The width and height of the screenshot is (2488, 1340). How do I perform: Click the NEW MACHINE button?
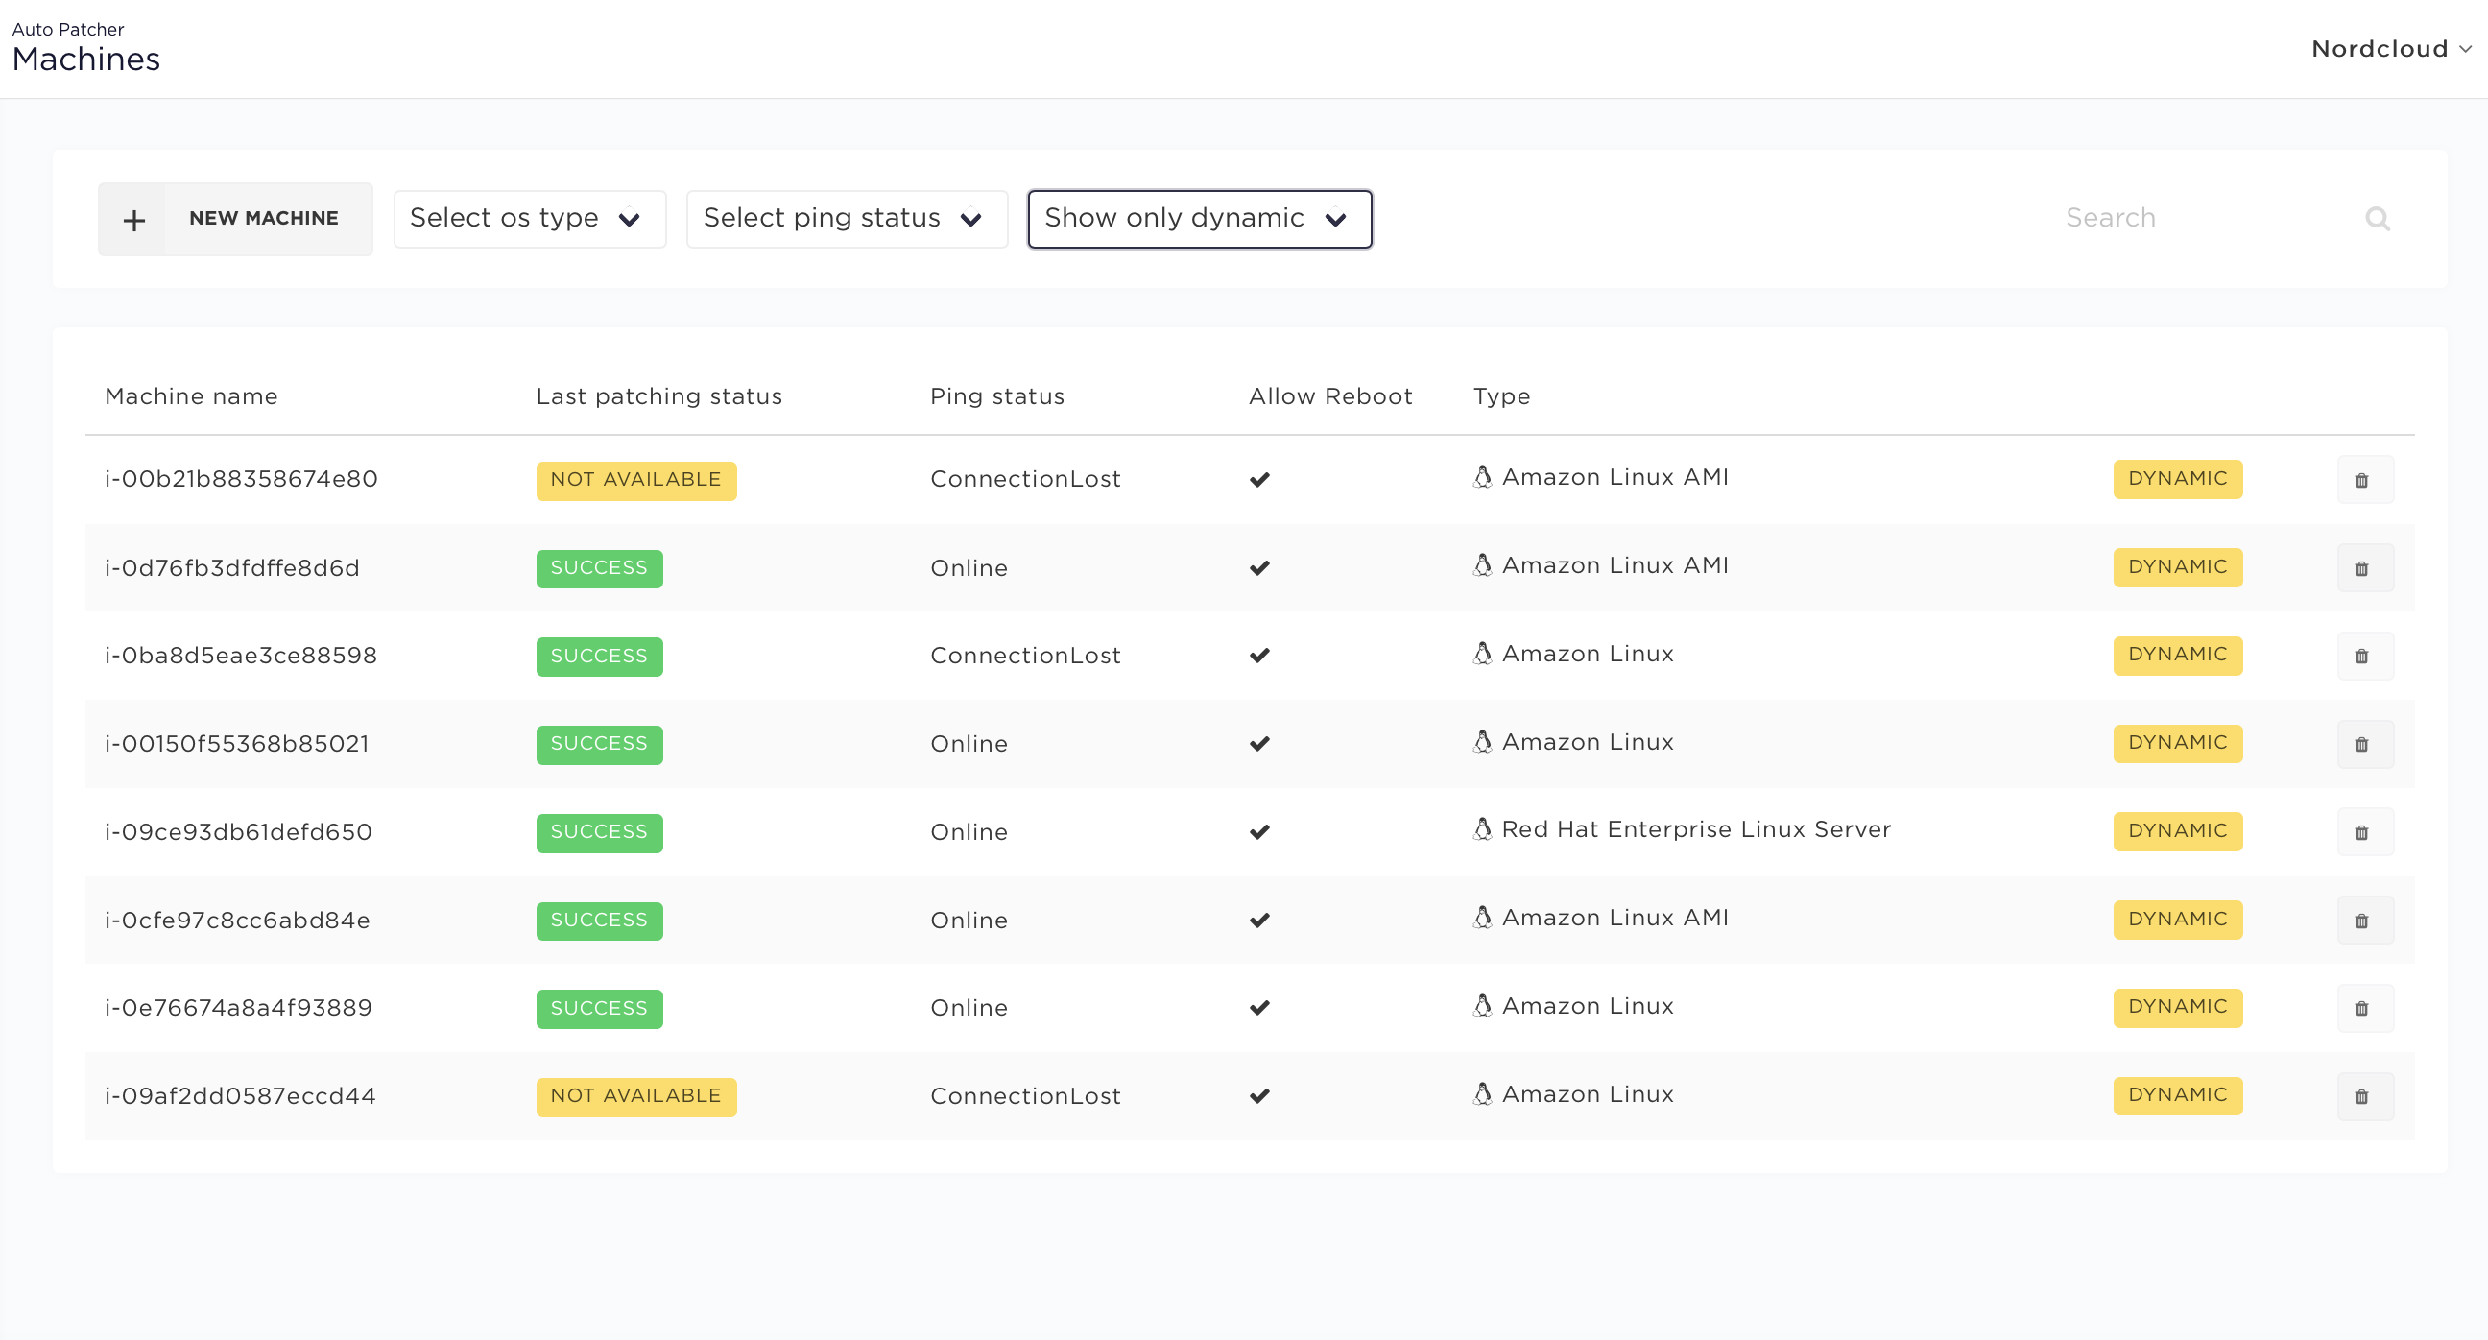tap(235, 219)
